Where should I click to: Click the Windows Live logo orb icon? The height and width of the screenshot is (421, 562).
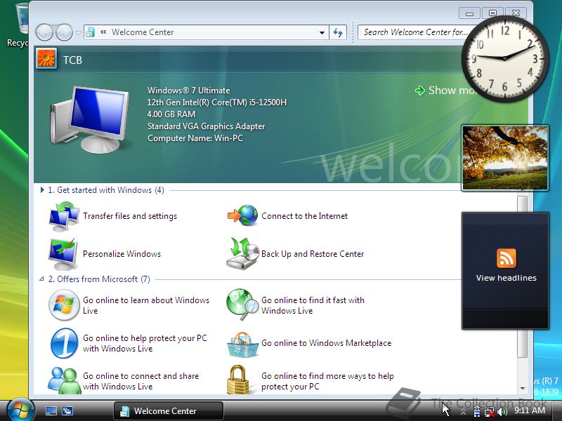[64, 305]
